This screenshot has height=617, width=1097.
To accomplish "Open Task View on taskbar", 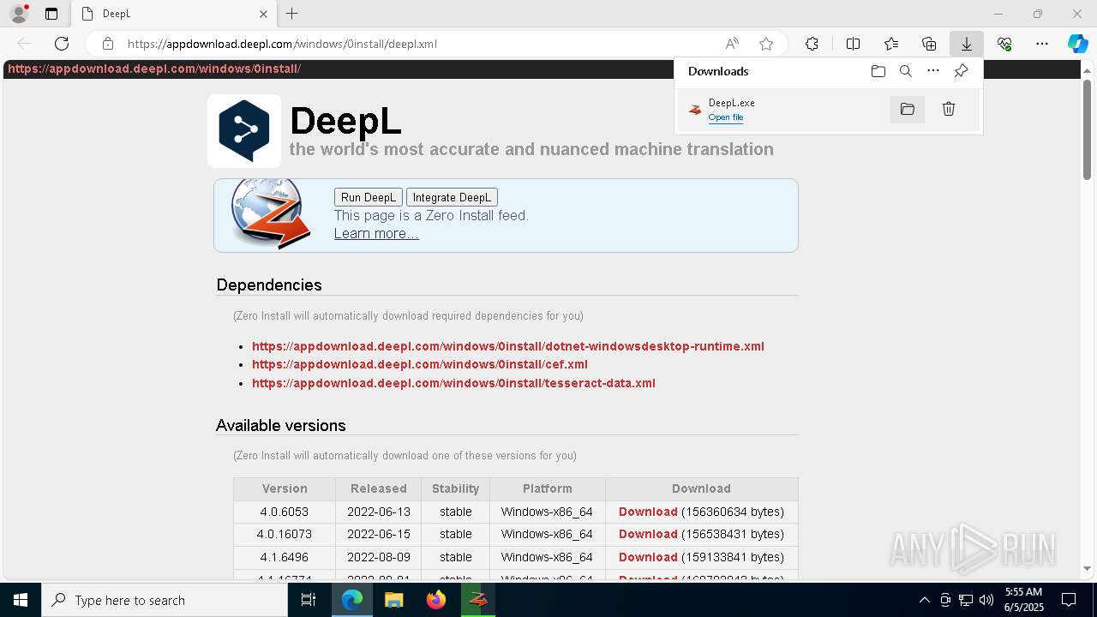I will [x=309, y=600].
